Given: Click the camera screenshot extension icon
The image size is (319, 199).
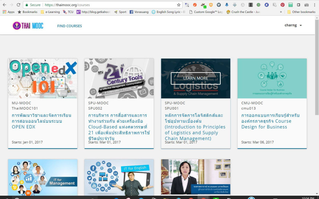Looking at the screenshot, I should [306, 5].
